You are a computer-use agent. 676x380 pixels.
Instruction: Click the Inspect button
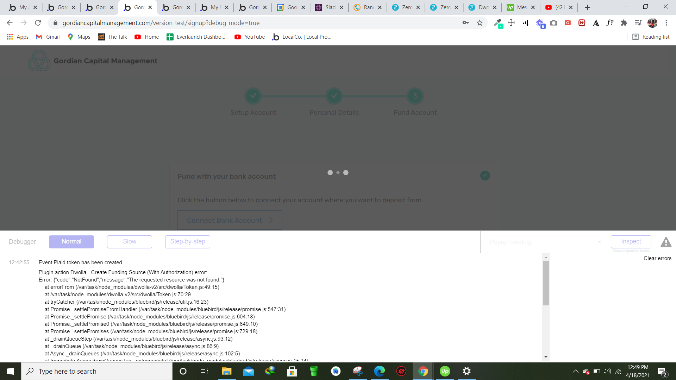631,242
